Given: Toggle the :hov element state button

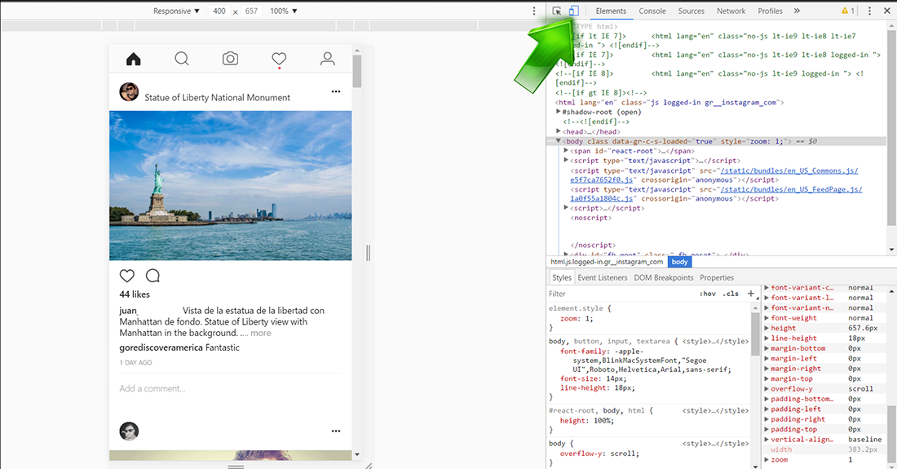Looking at the screenshot, I should click(x=708, y=294).
